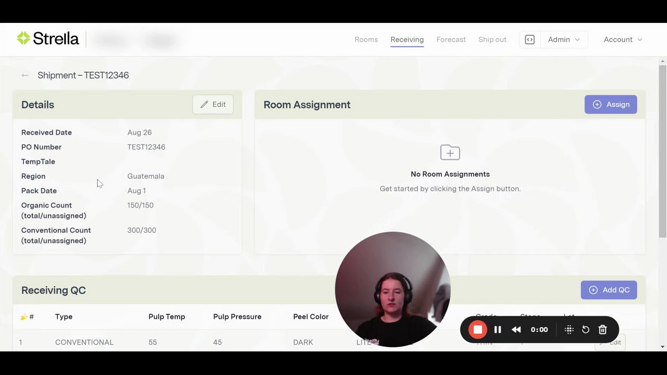Click the Shipment – TEST12346 heading

[x=83, y=75]
